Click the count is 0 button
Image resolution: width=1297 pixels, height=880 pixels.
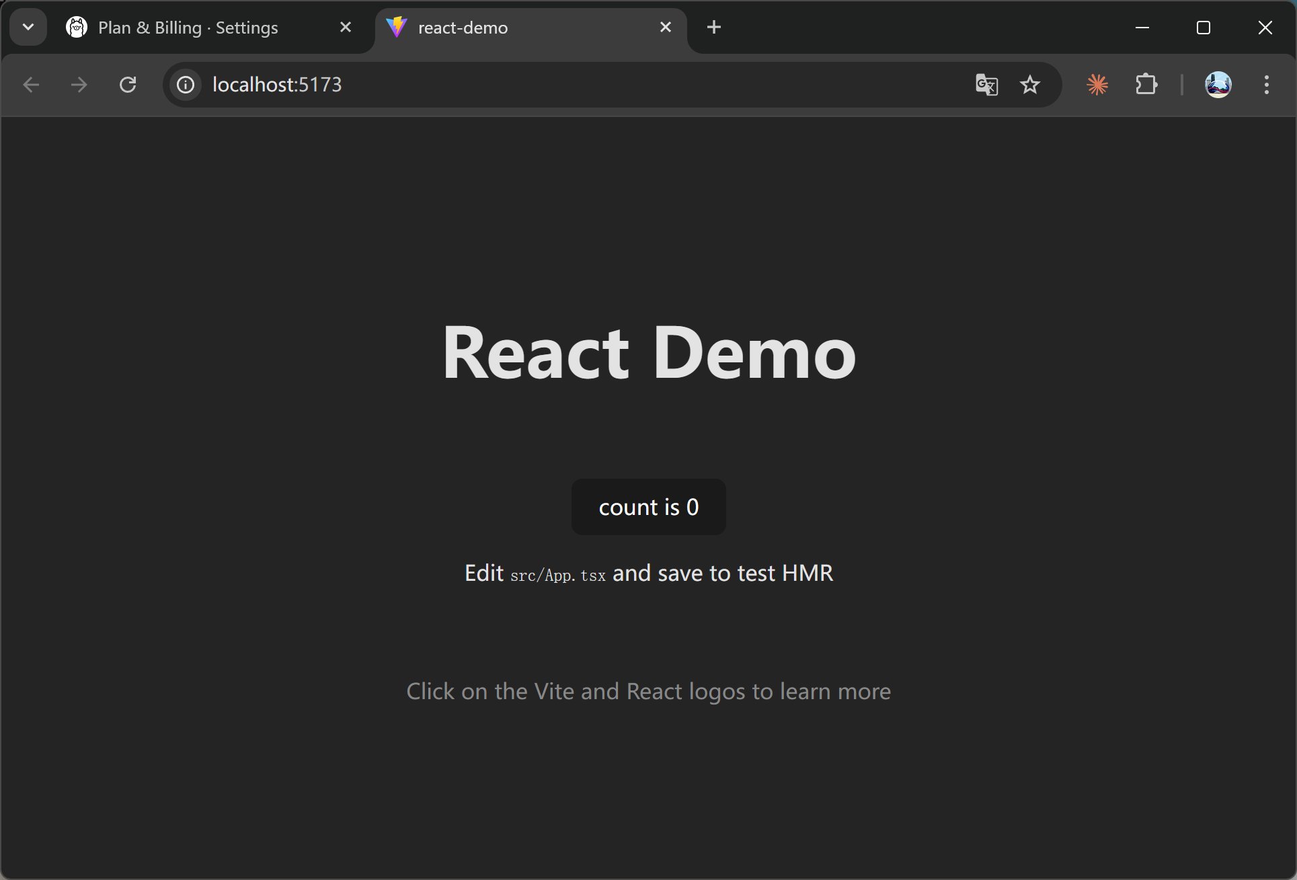(648, 507)
